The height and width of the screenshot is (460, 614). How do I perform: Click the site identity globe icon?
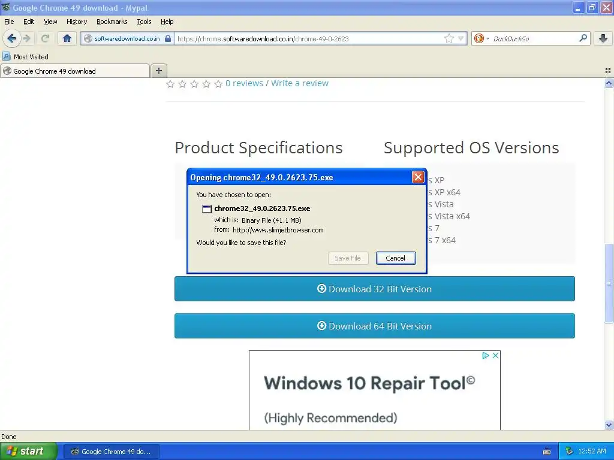pyautogui.click(x=88, y=38)
